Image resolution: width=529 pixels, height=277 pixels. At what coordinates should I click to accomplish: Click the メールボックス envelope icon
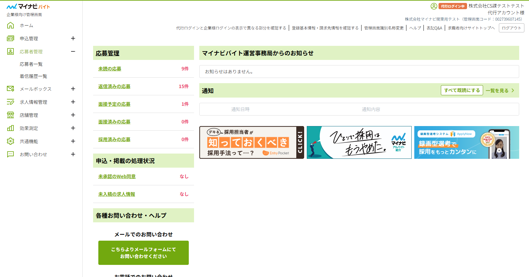10,89
